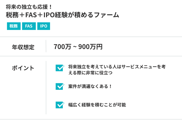This screenshot has width=182, height=127.
Task: Select the 税務 tag
Action: 13,26
